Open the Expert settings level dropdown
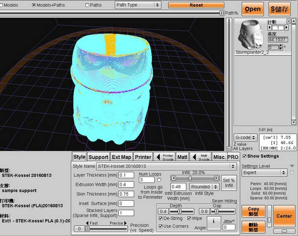 (x=264, y=173)
